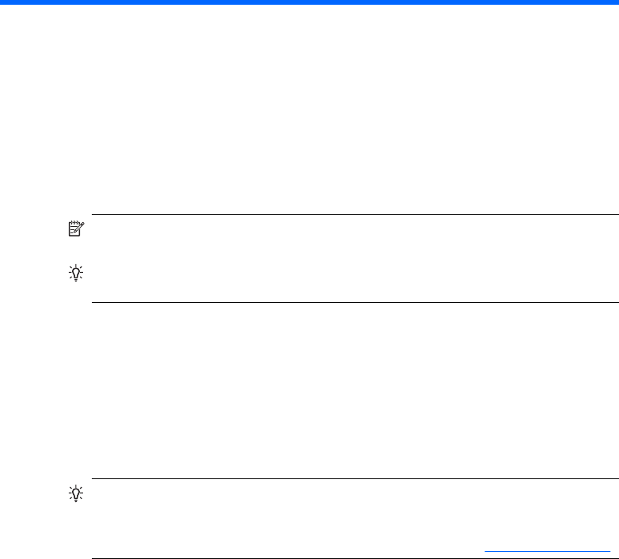Click the lowest lightbulb tip icon

click(73, 493)
